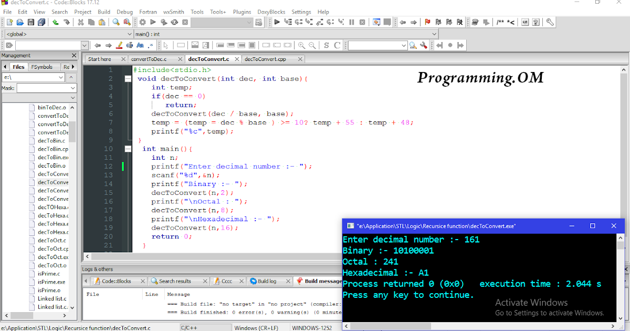Start debugging with the debugger play icon
630x331 pixels.
[x=277, y=22]
